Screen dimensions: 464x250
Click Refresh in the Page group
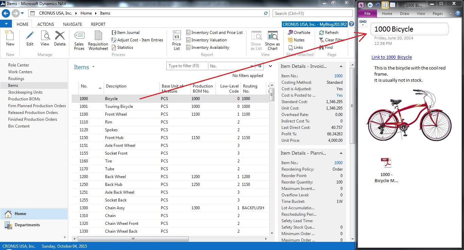point(329,33)
